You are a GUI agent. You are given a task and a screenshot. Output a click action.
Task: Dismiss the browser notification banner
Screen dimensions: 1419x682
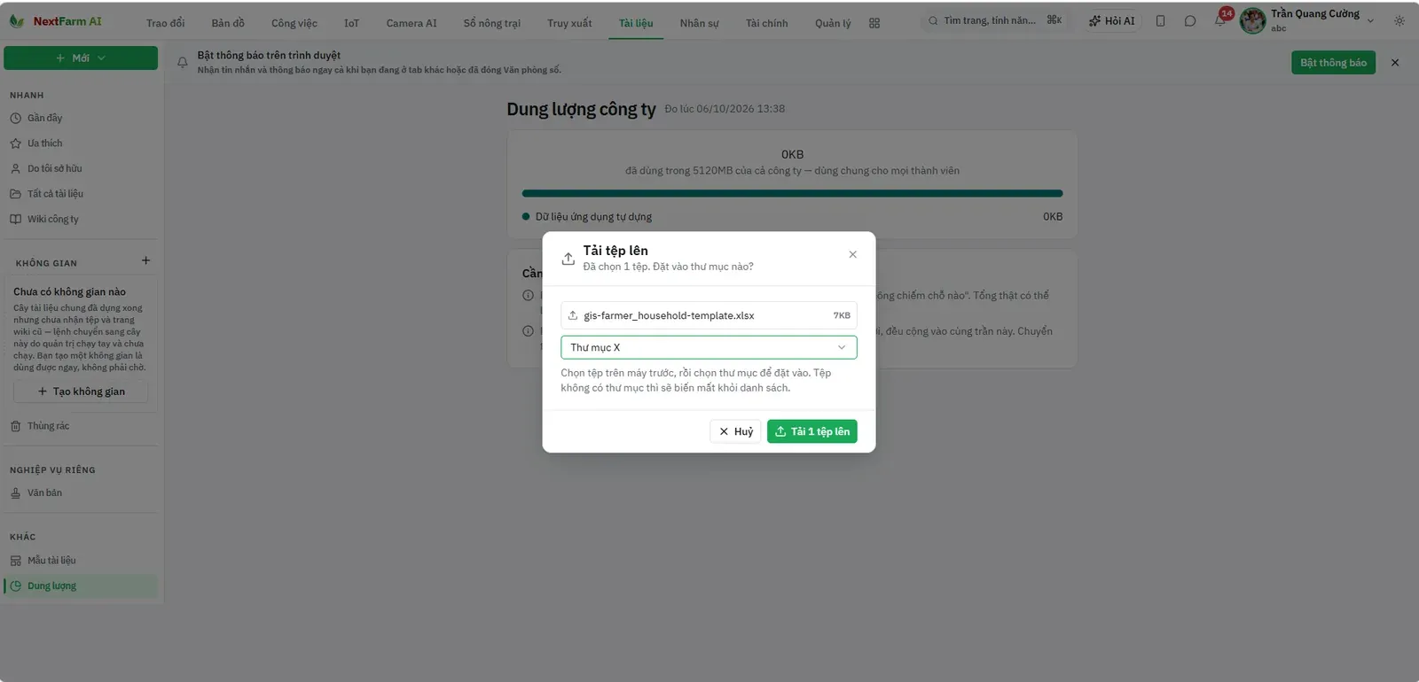pos(1395,63)
